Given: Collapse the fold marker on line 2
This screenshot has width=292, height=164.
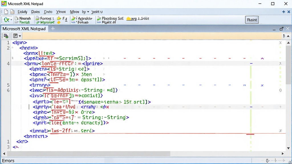Looking at the screenshot, I should pyautogui.click(x=13, y=48).
